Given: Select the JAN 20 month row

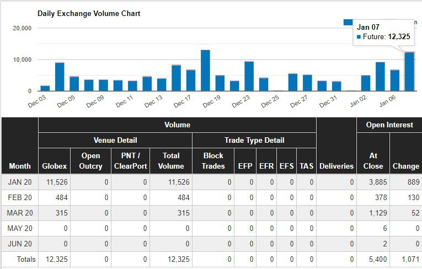Looking at the screenshot, I should click(20, 182).
